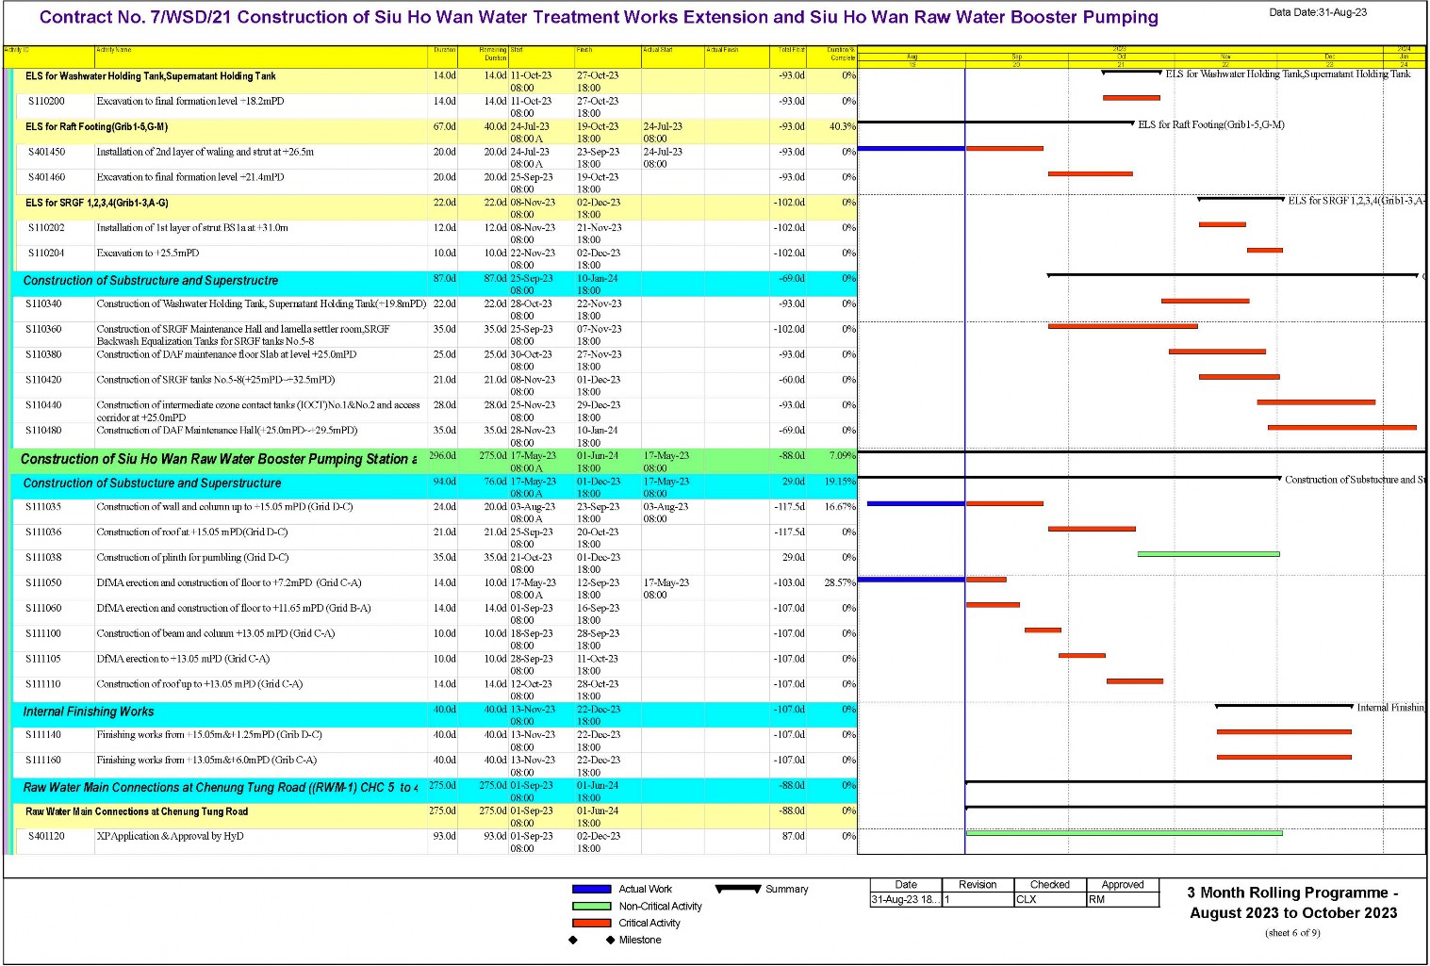Select the red Gantt bar for S401460
Viewport: 1430px width, 966px height.
(1091, 173)
